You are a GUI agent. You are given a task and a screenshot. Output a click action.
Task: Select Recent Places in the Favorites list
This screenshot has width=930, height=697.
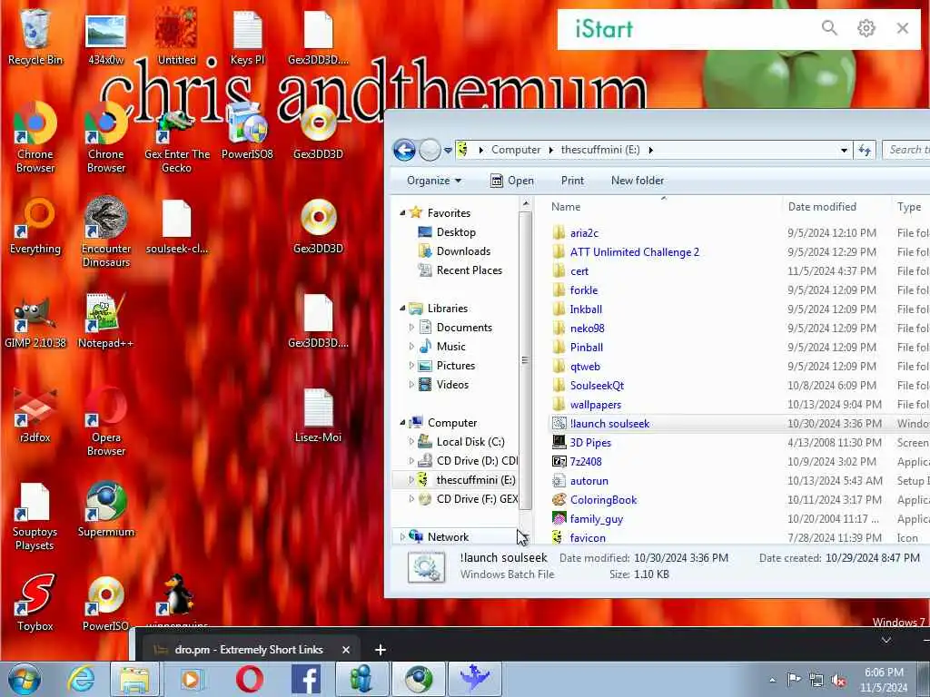(470, 270)
